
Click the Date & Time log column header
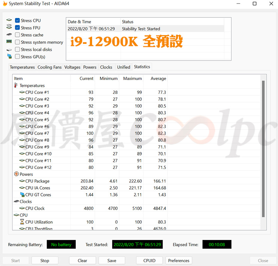click(x=93, y=22)
